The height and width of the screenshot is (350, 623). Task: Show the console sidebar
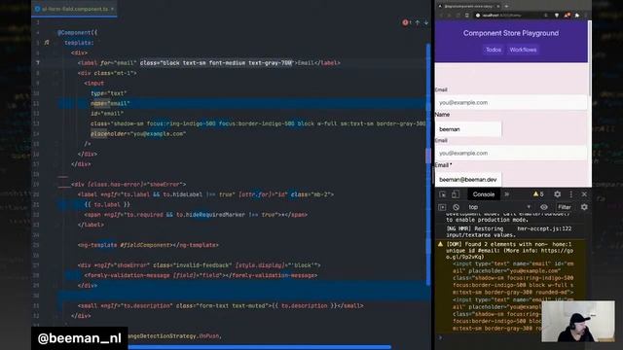[442, 207]
